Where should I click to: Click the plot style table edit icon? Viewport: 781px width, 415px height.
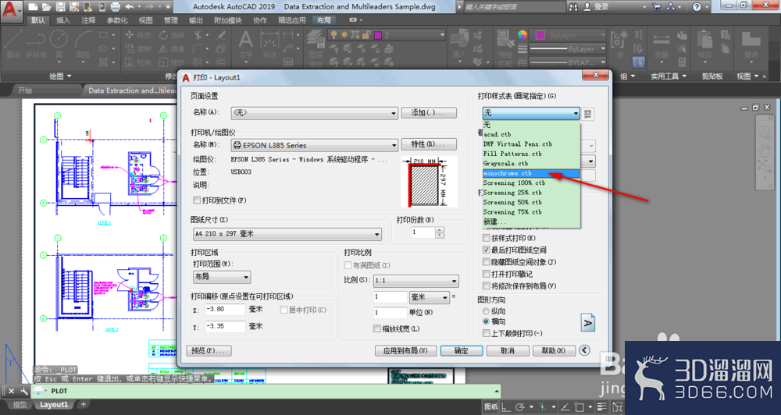point(588,114)
